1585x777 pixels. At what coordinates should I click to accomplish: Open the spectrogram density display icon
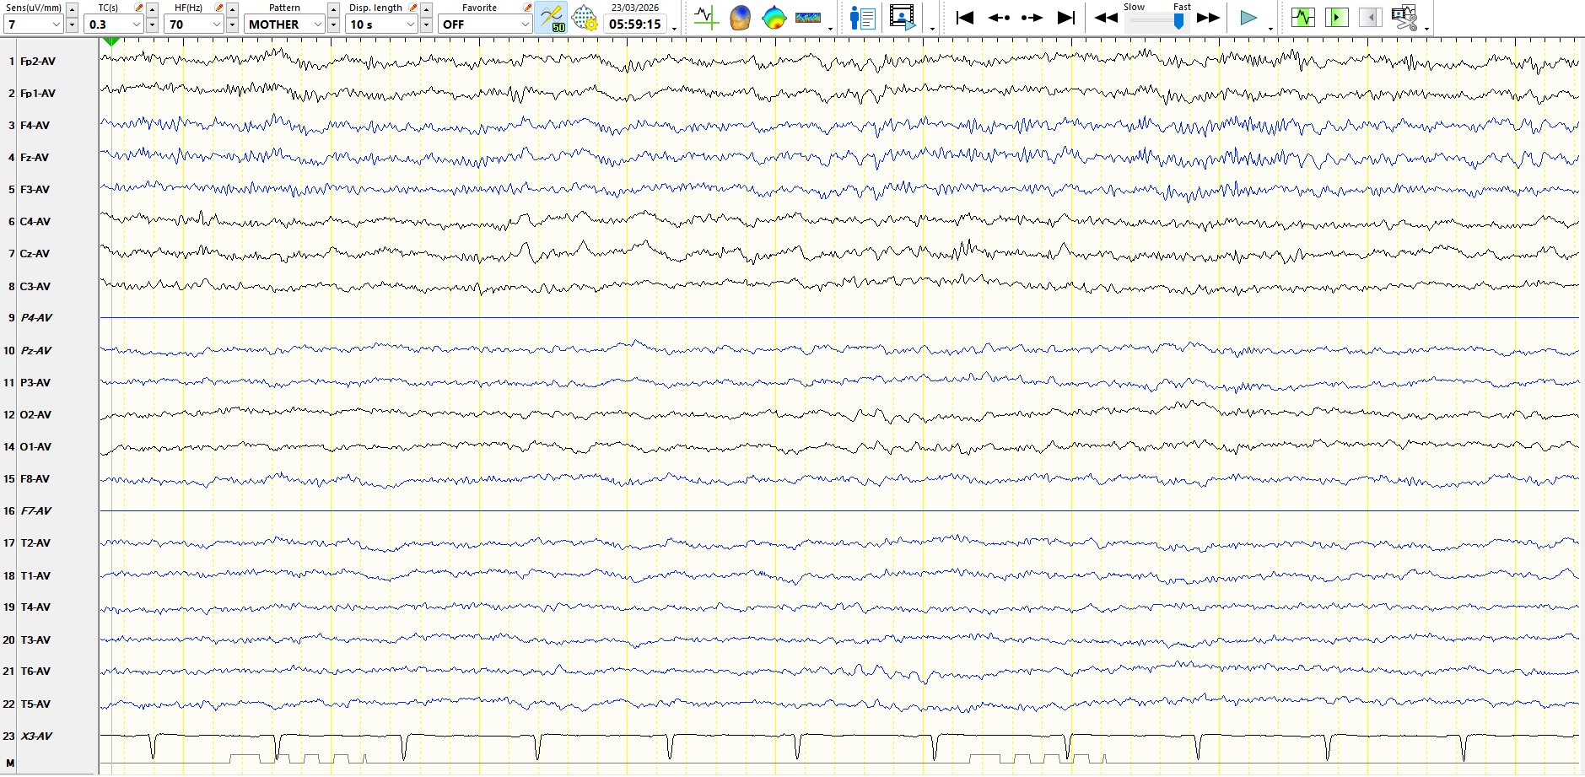(807, 17)
